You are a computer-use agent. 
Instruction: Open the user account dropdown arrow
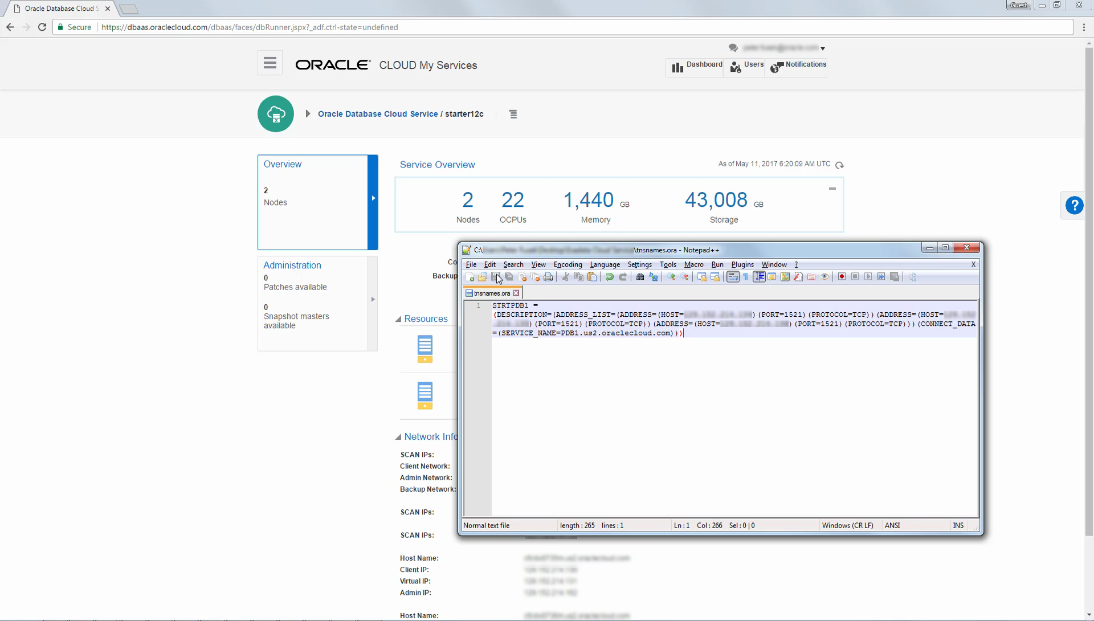(x=823, y=49)
